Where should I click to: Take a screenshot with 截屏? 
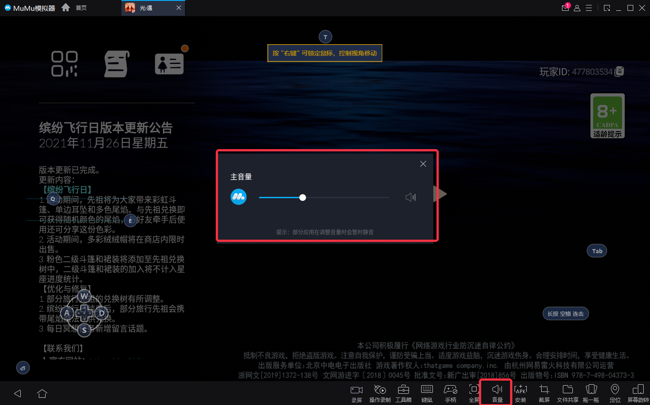[544, 393]
